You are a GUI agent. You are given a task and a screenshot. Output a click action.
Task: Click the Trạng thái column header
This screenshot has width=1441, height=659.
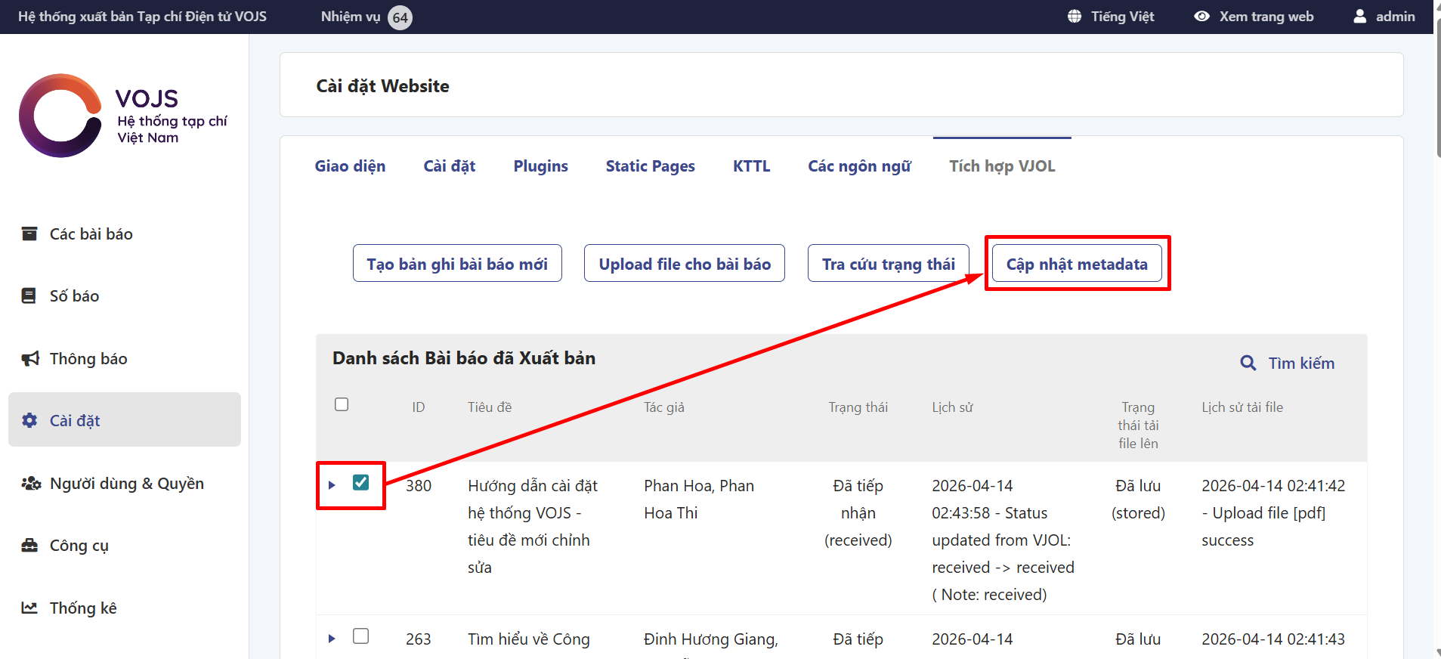858,407
